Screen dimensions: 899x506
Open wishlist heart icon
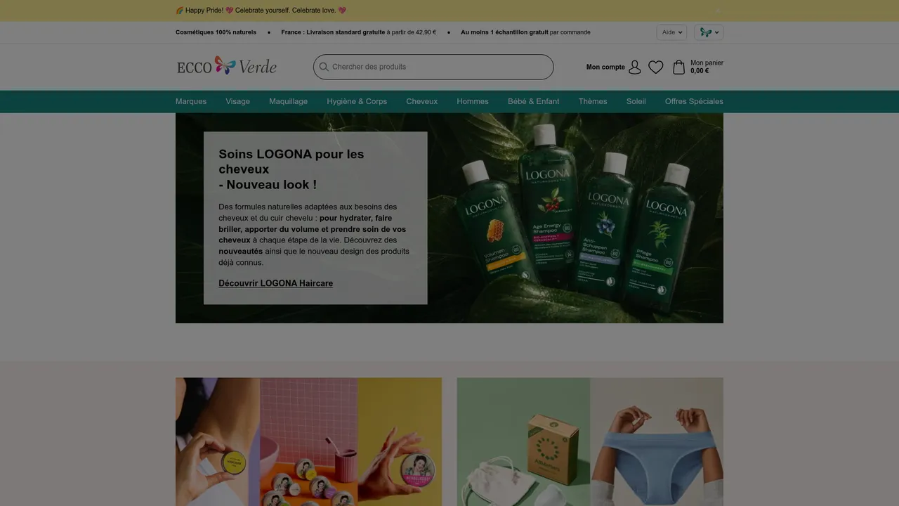click(656, 67)
